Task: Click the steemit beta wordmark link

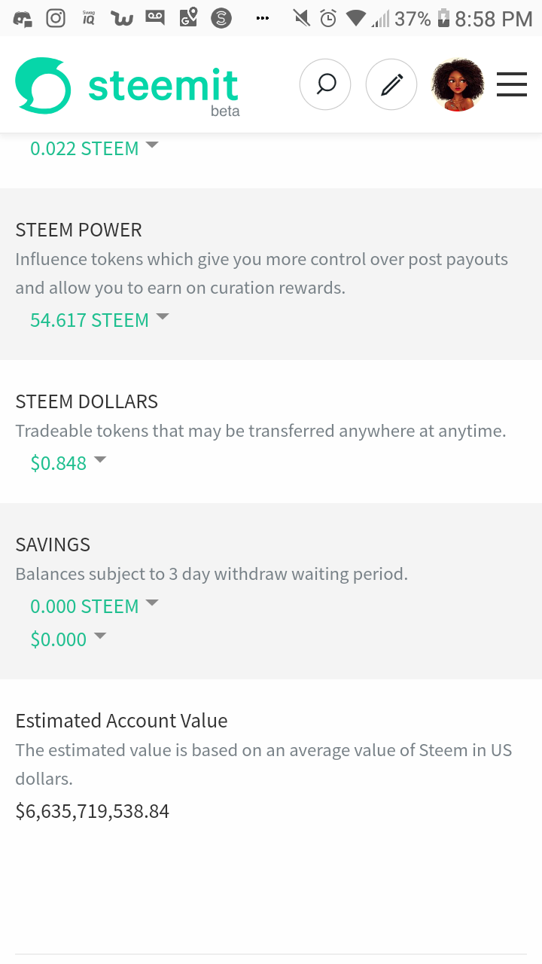Action: [x=163, y=89]
